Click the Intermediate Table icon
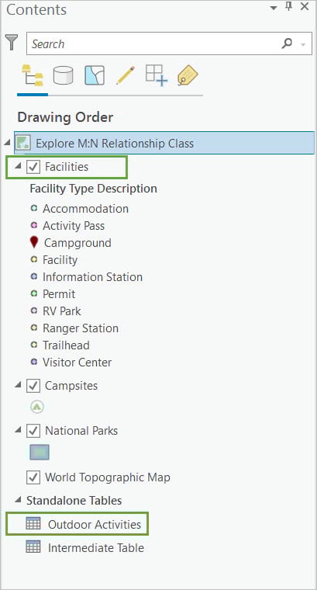 33,547
